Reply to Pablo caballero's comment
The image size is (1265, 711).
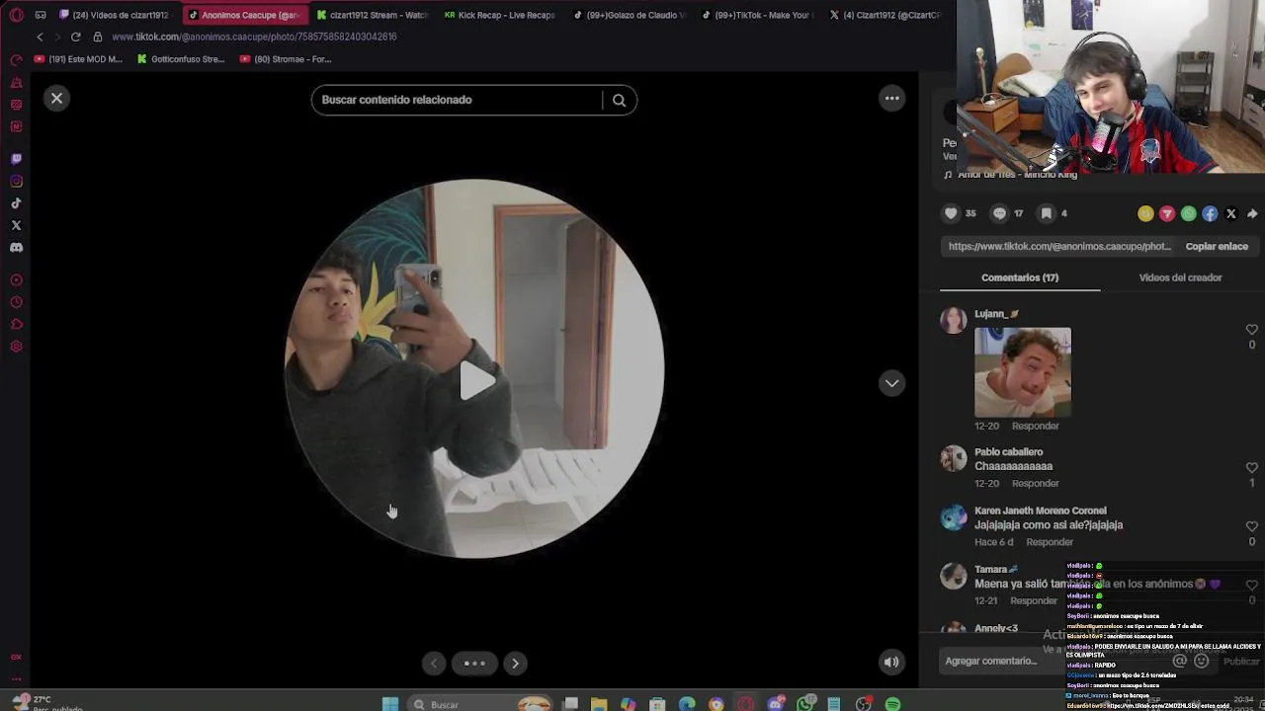point(1035,483)
